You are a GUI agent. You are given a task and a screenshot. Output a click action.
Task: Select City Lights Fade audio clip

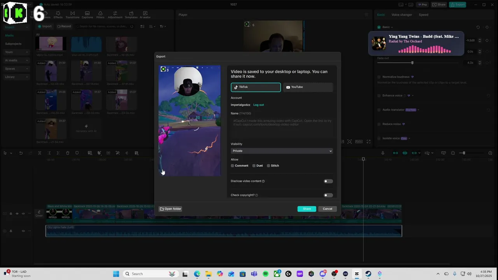click(224, 231)
